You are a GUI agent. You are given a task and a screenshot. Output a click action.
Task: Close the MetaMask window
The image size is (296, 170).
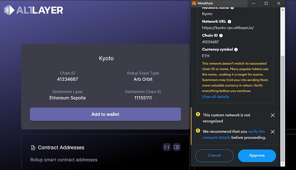(x=279, y=3)
